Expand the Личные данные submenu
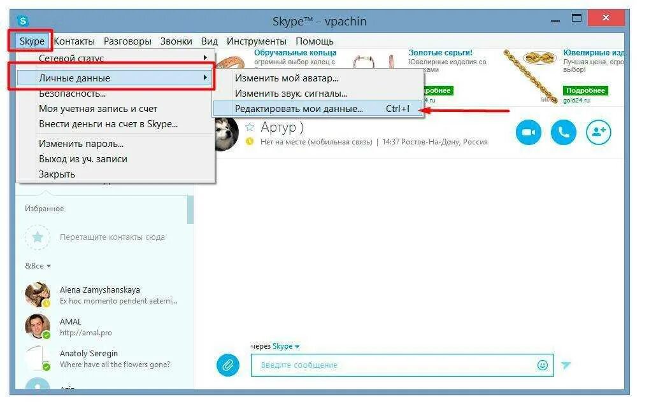This screenshot has height=404, width=649. pos(115,78)
